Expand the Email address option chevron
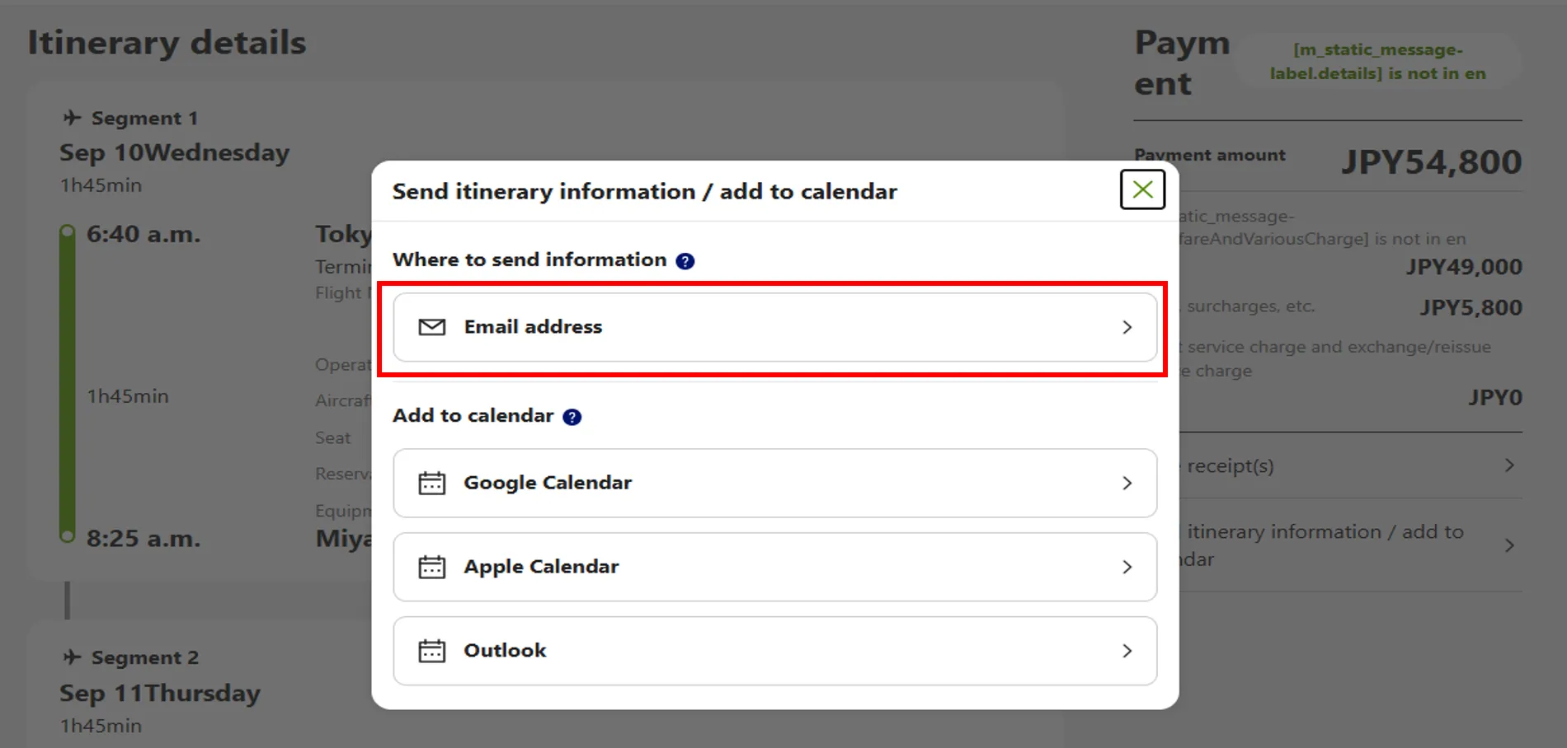1567x748 pixels. (1127, 327)
